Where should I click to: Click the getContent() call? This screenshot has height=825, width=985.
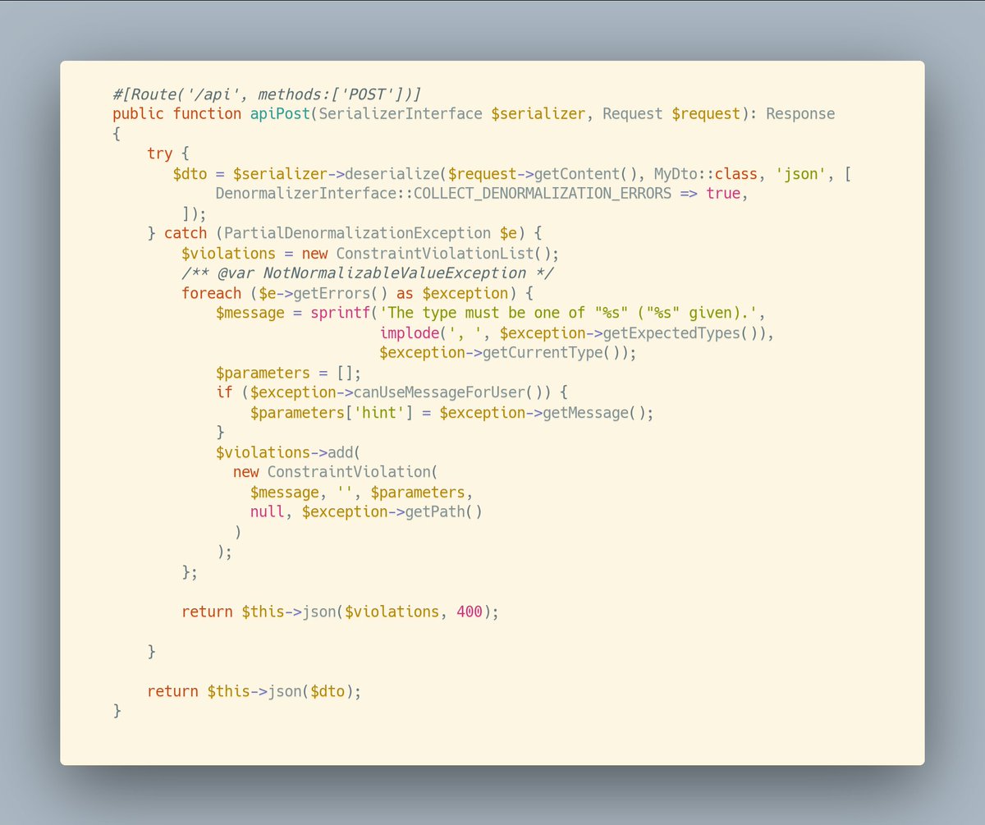586,173
